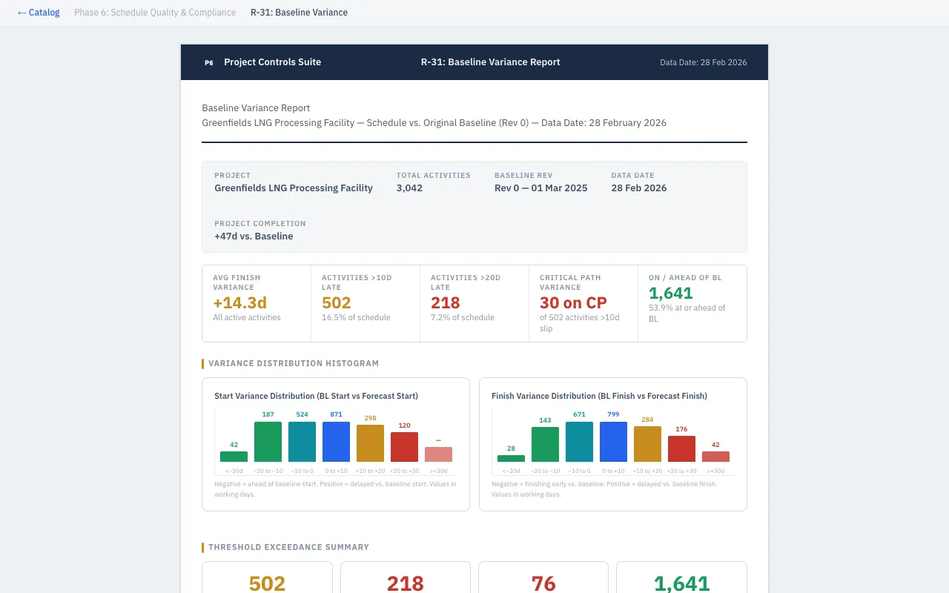Click the Critical Path Variance 30 on CP card

pyautogui.click(x=583, y=303)
